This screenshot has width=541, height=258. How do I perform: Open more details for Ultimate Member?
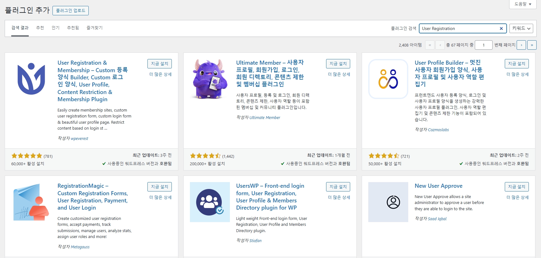click(339, 74)
